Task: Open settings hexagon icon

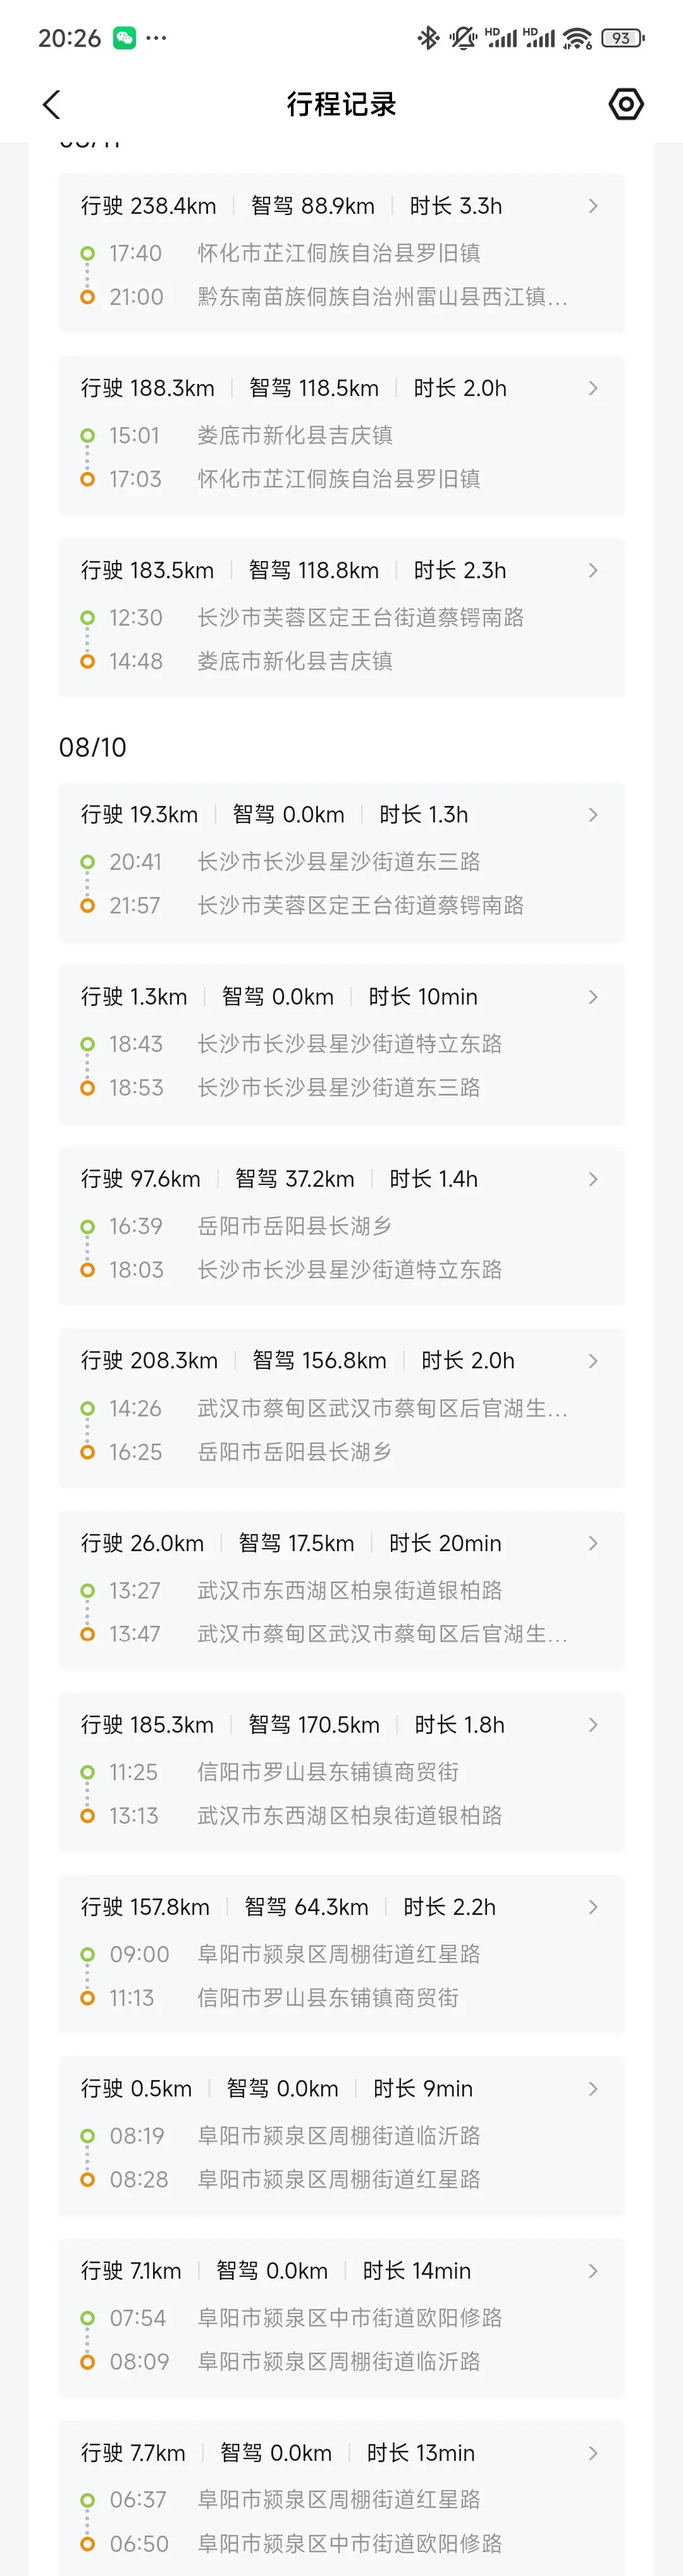Action: 626,104
